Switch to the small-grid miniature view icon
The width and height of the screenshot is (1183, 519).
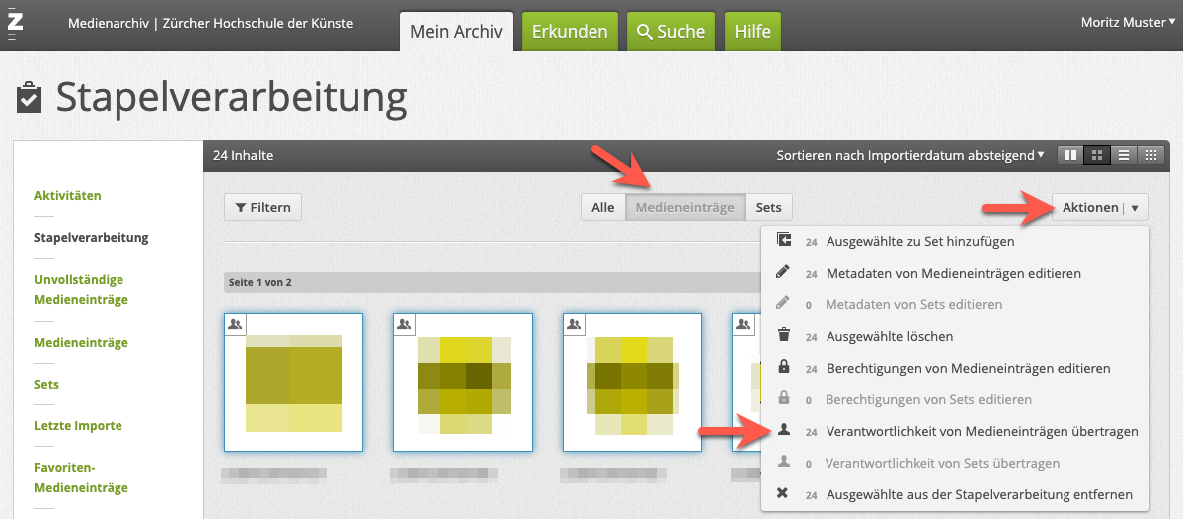1151,155
